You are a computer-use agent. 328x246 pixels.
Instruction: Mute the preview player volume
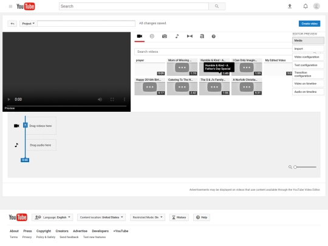pyautogui.click(x=100, y=100)
